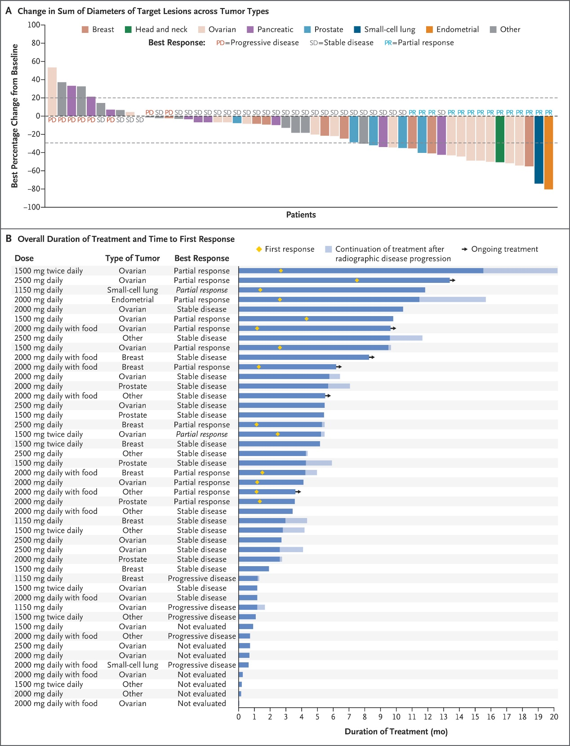The width and height of the screenshot is (570, 746).
Task: Click the Duration of Treatment axis title
Action: 396,732
